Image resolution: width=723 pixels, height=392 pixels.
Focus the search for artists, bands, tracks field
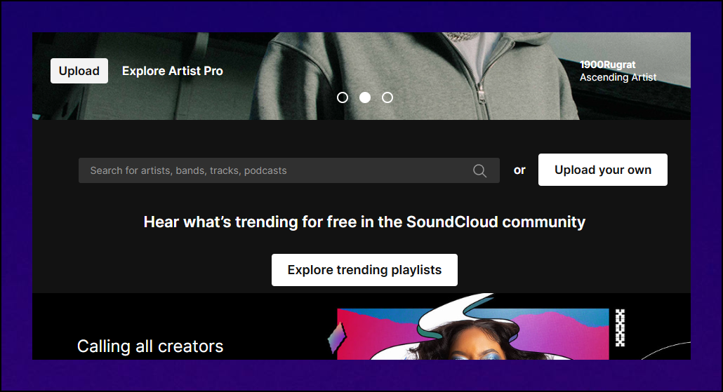point(289,170)
